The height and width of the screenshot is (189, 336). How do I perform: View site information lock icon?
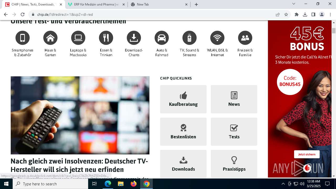click(33, 14)
